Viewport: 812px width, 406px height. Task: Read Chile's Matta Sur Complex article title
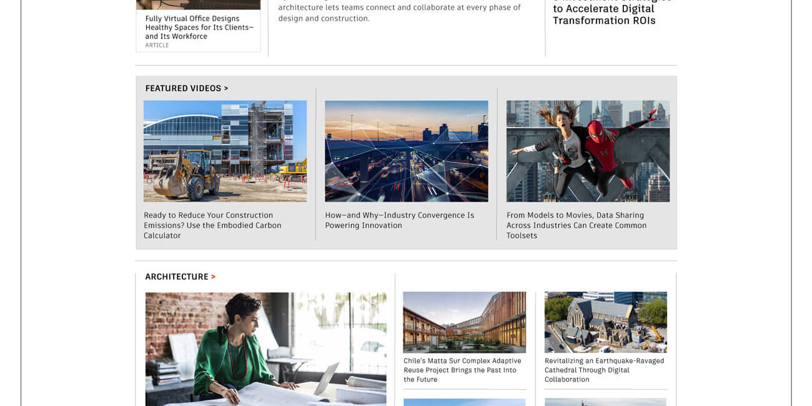(462, 370)
